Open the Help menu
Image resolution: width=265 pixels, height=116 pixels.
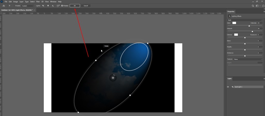pos(60,2)
